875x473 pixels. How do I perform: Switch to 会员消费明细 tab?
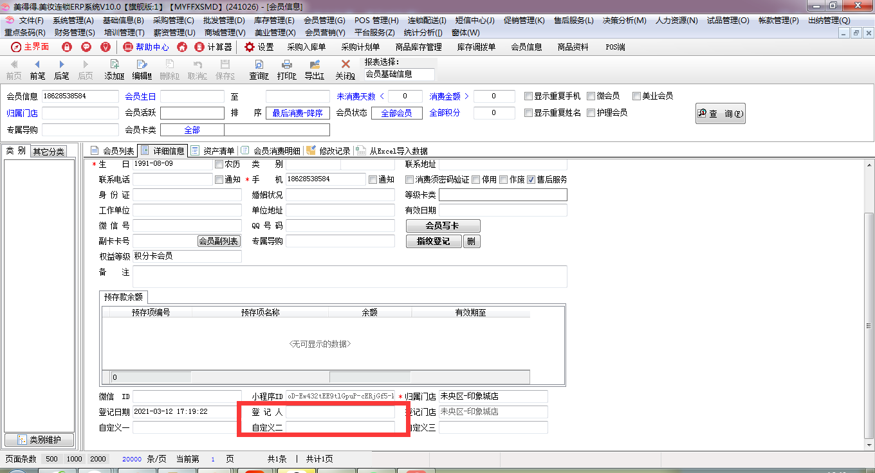click(x=270, y=151)
